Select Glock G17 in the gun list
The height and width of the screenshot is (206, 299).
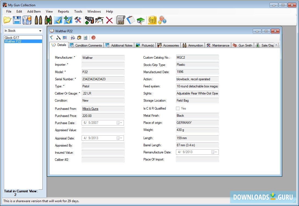tap(23, 38)
